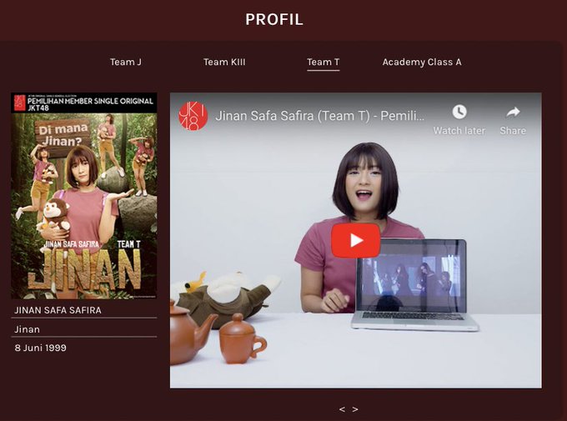The image size is (567, 421).
Task: Open the video title link in the embed
Action: pos(320,116)
